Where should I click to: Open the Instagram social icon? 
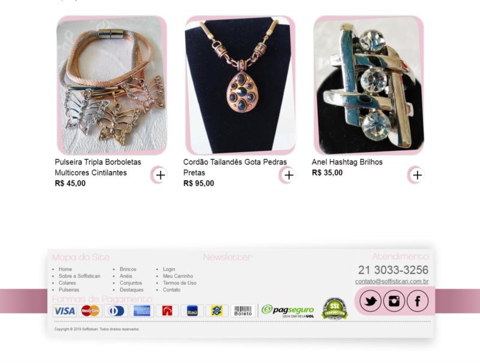coord(394,301)
